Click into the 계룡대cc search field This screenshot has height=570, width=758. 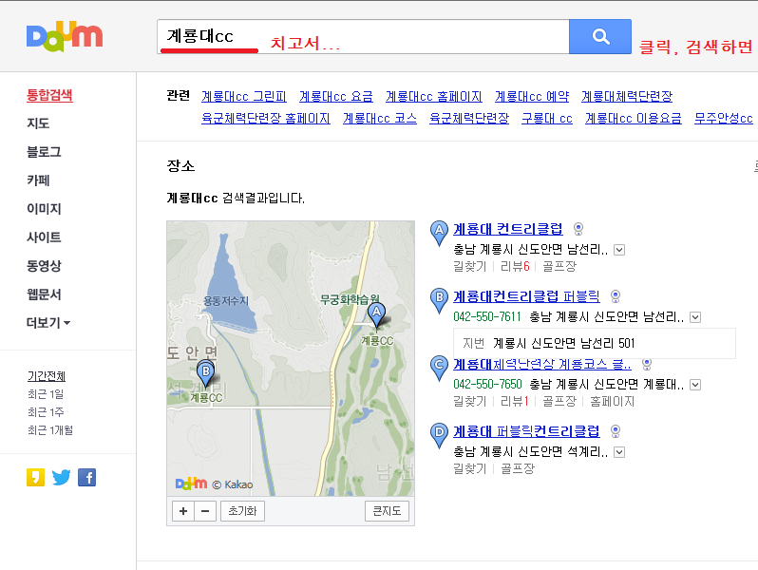coord(363,36)
